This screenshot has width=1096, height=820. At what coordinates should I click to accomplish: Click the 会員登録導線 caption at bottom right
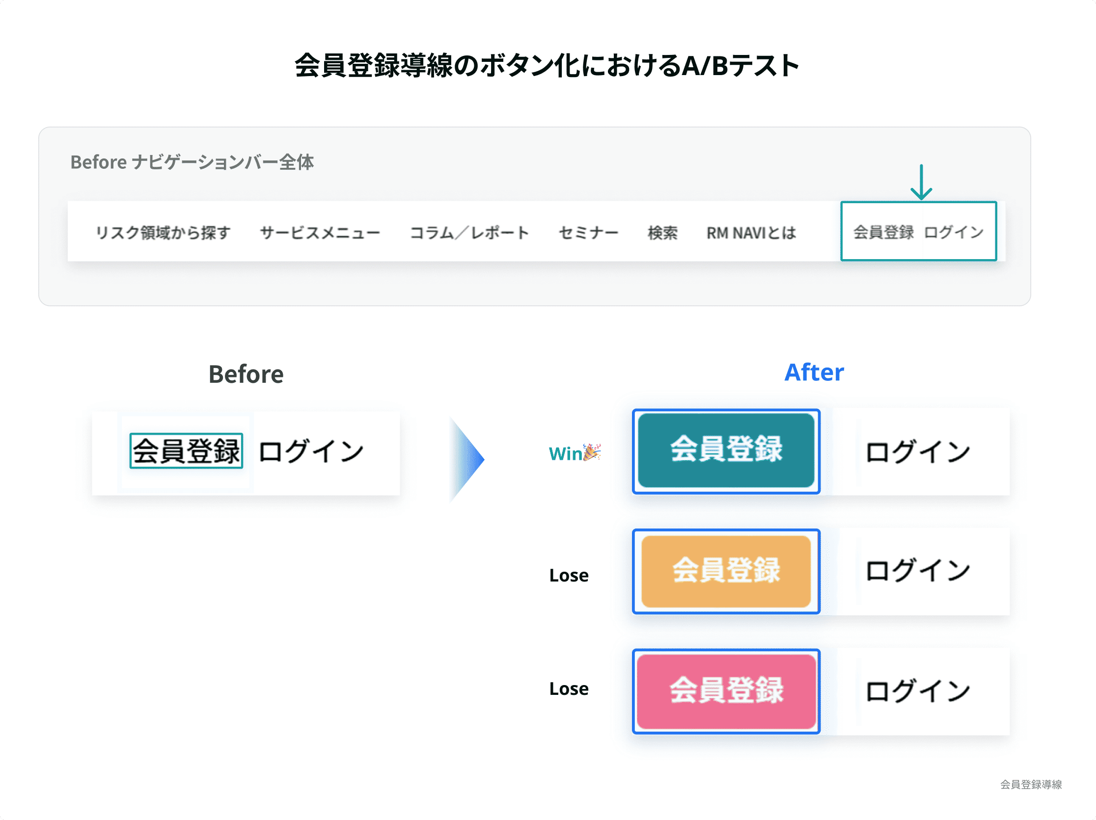coord(1031,784)
